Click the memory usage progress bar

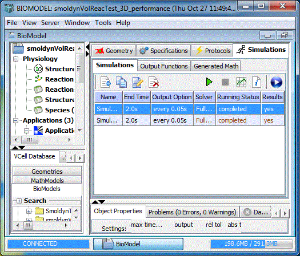pos(251,244)
